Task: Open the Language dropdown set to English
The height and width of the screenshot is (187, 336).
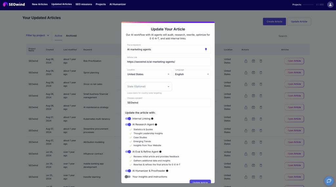Action: [192, 74]
